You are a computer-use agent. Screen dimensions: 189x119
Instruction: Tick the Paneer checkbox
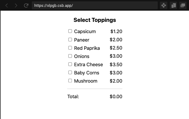pos(70,40)
